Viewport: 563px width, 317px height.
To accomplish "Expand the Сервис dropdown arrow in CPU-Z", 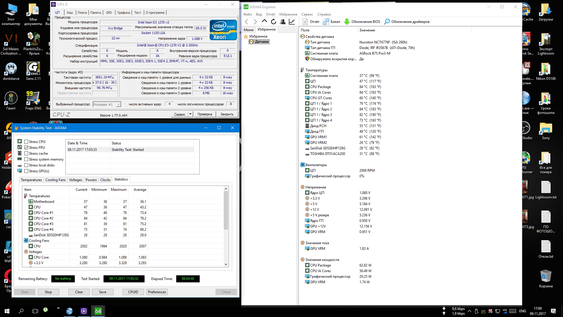I will pyautogui.click(x=190, y=114).
